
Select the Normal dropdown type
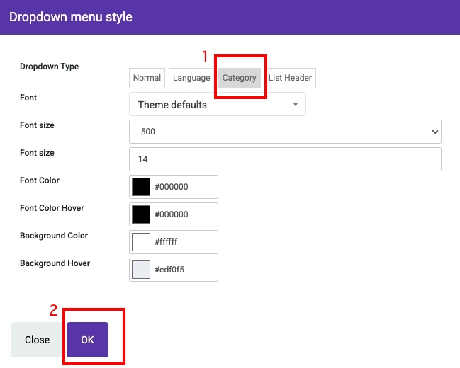tap(147, 78)
